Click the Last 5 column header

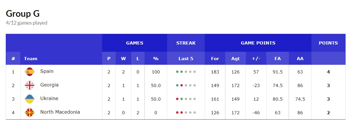click(186, 58)
